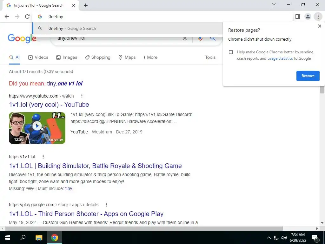The width and height of the screenshot is (325, 244).
Task: Click the 'tiny.one v1 lol' suggestion
Action: click(x=65, y=84)
